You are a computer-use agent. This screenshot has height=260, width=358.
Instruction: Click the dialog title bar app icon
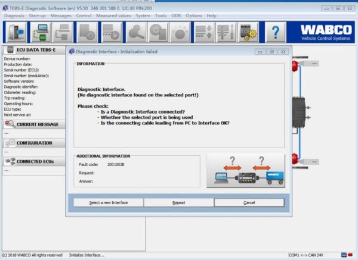pyautogui.click(x=72, y=51)
